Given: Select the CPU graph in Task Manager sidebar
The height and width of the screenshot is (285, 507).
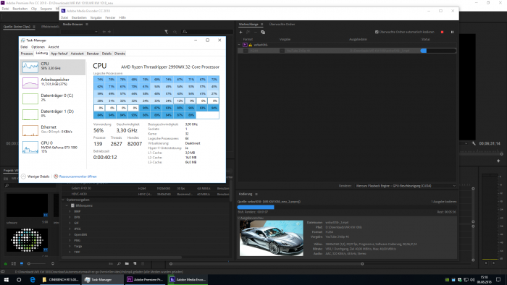Looking at the screenshot, I should pos(53,67).
